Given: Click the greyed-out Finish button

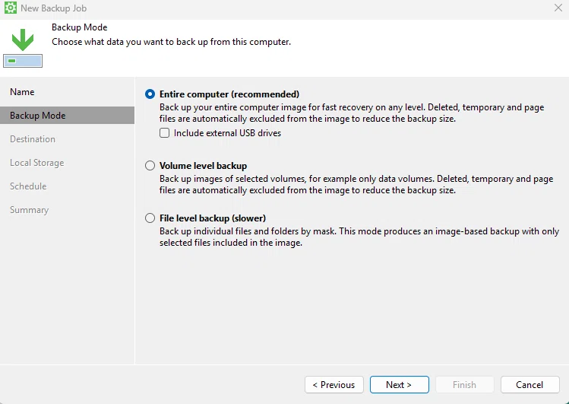Looking at the screenshot, I should 464,384.
